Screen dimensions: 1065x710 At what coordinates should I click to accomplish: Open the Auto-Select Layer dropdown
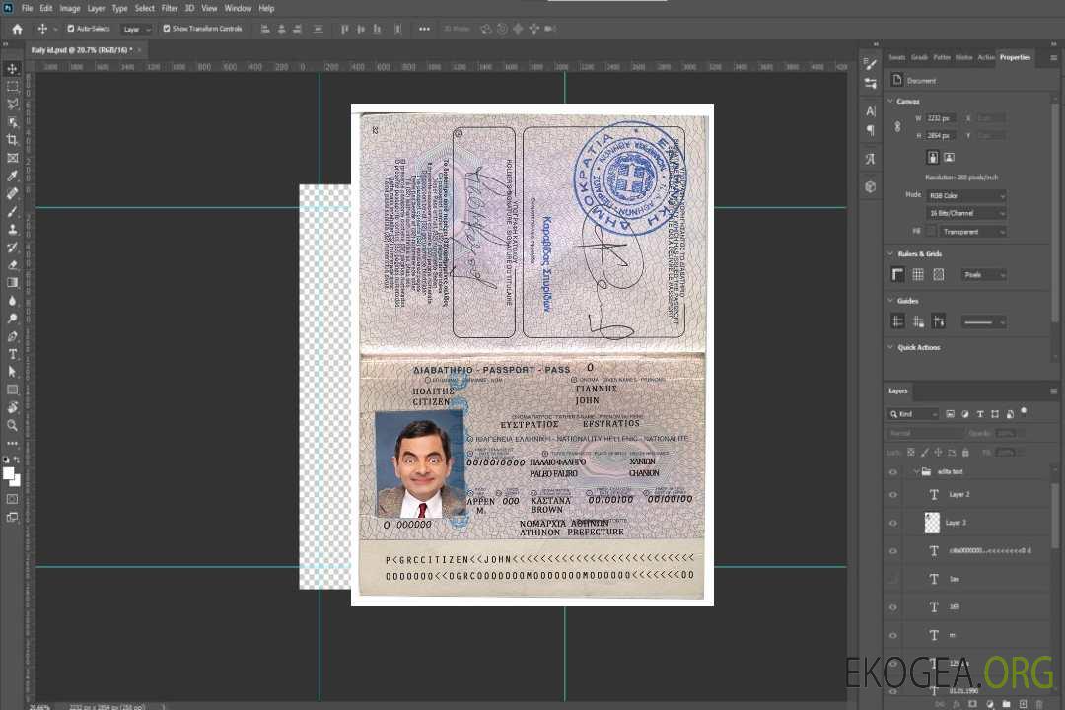click(136, 29)
